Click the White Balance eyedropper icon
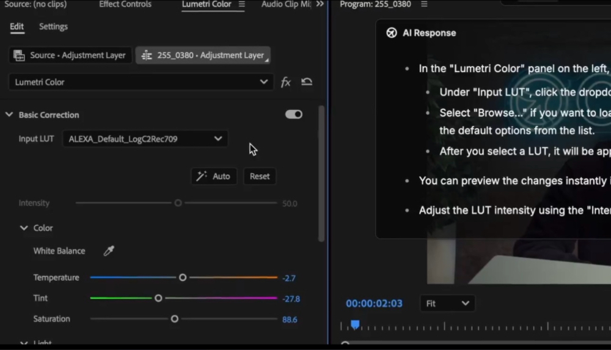Viewport: 611px width, 350px height. point(109,251)
